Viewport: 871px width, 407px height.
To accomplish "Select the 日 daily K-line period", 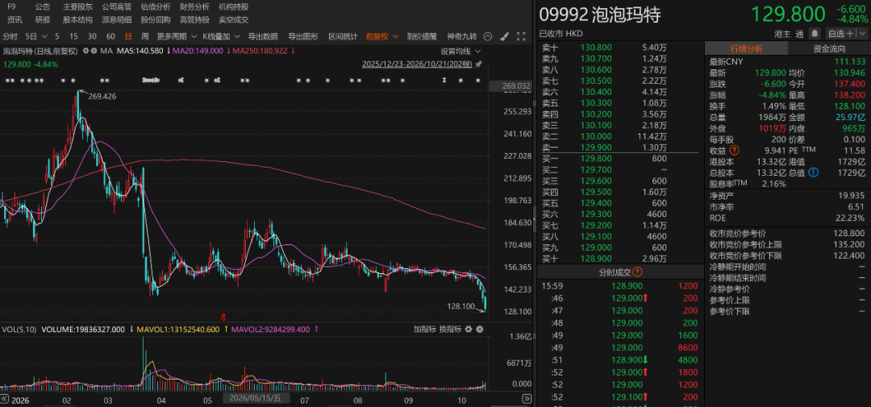I will (128, 36).
